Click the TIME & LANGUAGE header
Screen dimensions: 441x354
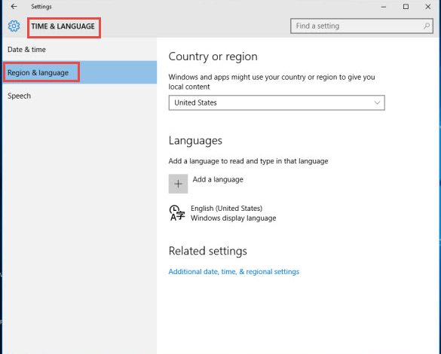[x=63, y=26]
